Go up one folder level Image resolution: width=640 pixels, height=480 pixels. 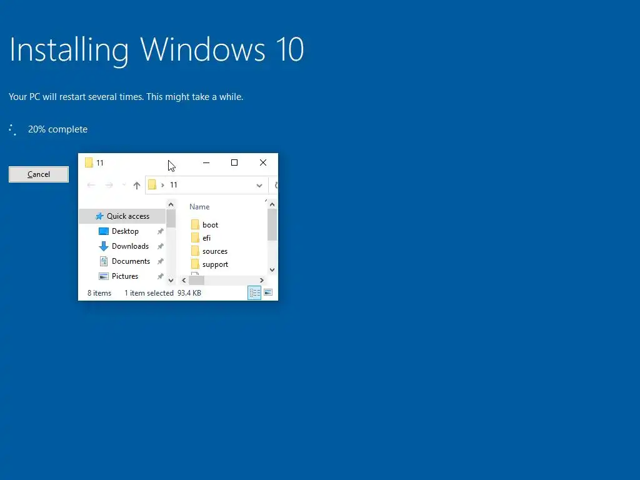[137, 185]
